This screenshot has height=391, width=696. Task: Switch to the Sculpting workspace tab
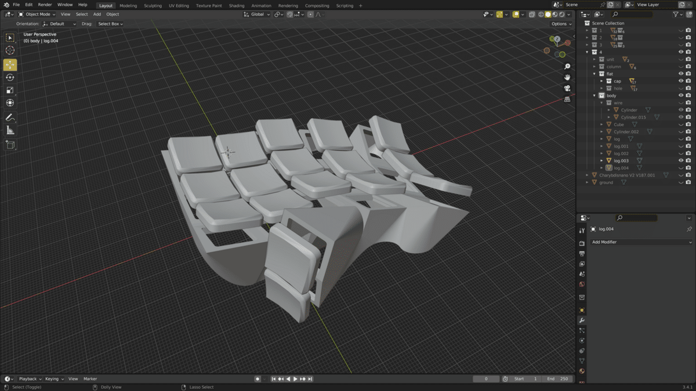[x=153, y=5]
